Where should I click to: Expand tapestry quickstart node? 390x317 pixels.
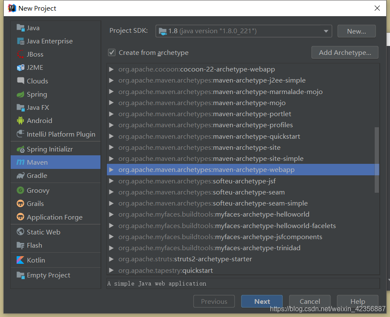pos(112,270)
